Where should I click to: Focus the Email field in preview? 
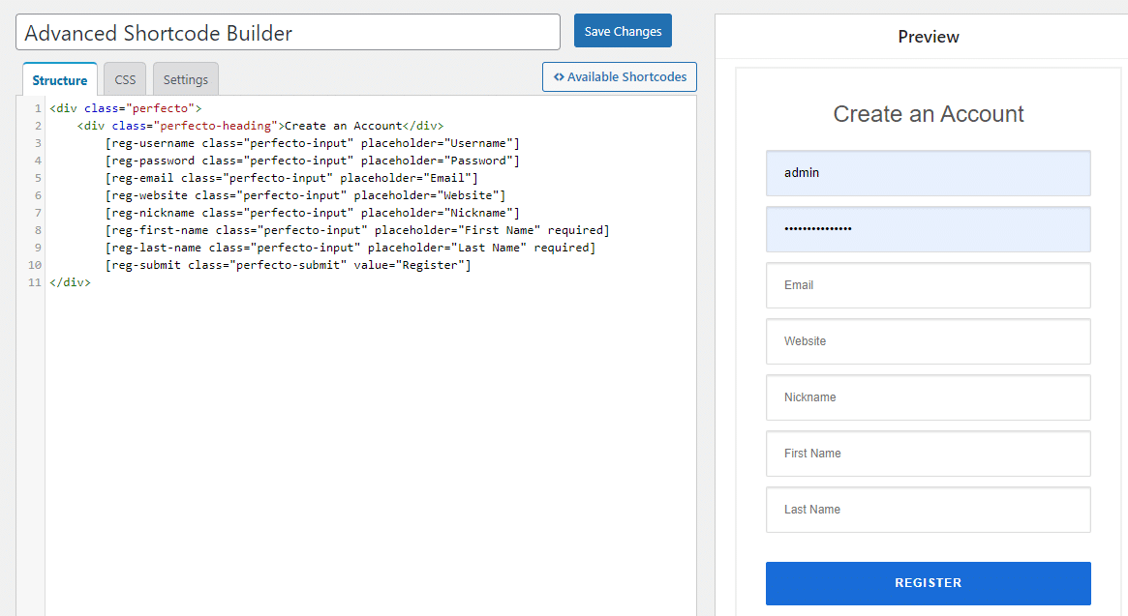pos(928,285)
